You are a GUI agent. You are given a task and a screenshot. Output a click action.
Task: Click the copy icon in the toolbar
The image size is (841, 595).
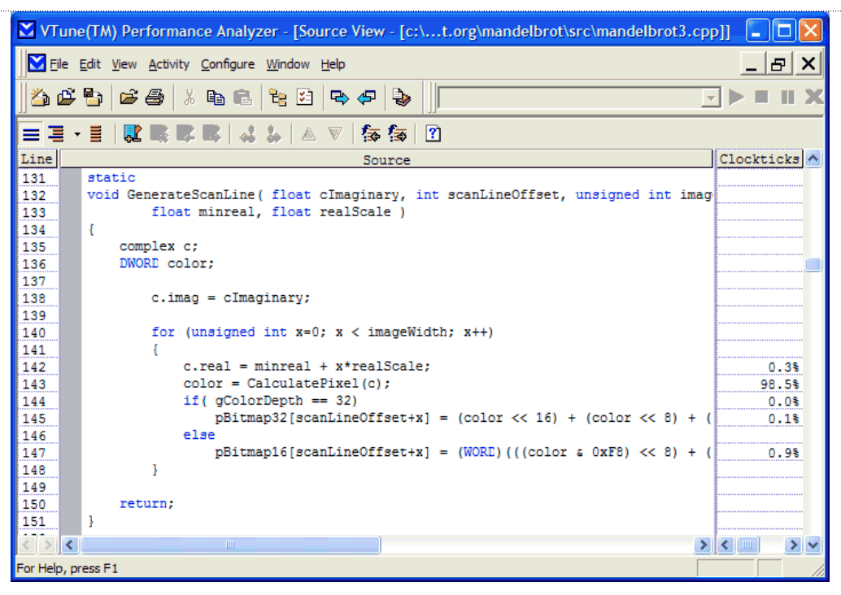[x=216, y=98]
